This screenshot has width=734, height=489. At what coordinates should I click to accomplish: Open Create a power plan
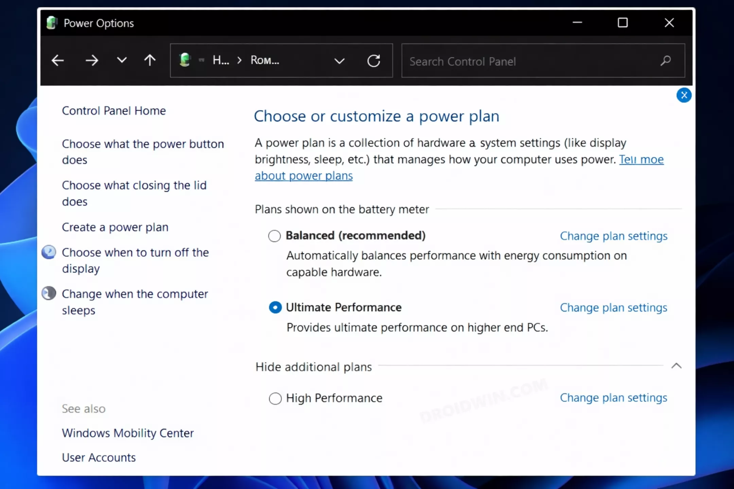pyautogui.click(x=115, y=227)
